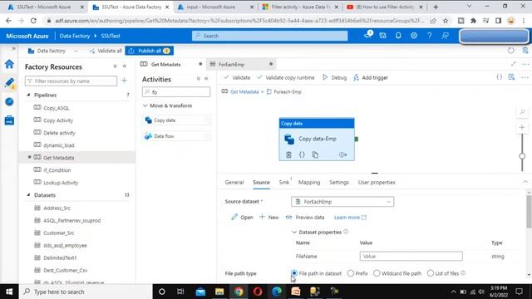Collapse the activity settings pane chevron
532x299 pixels.
point(525,182)
